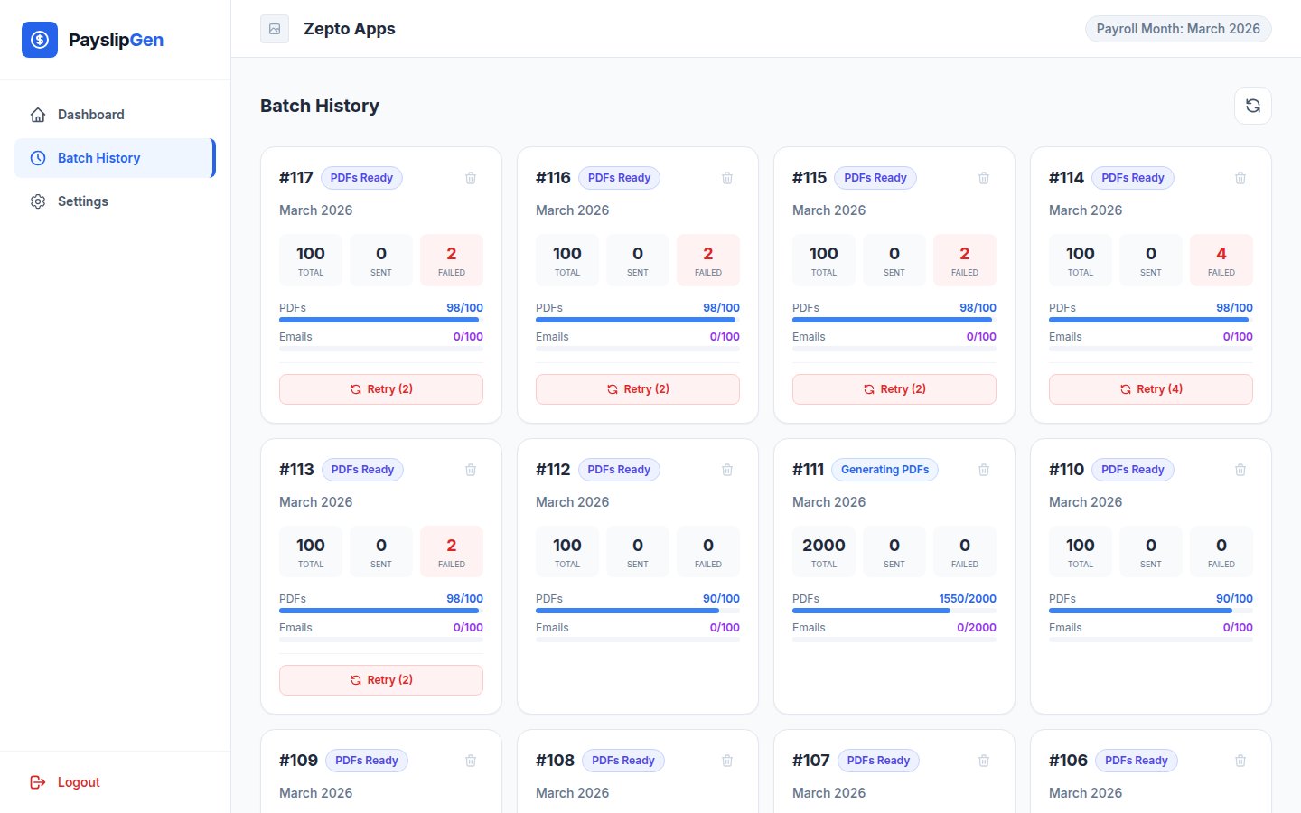Delete batch #108 with trash icon
This screenshot has width=1301, height=813.
coord(727,761)
